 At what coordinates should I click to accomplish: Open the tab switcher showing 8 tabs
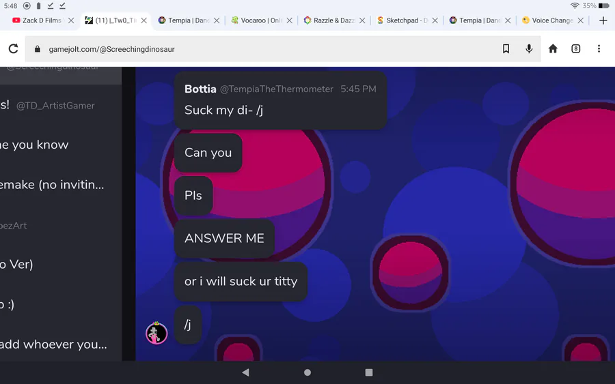click(576, 48)
